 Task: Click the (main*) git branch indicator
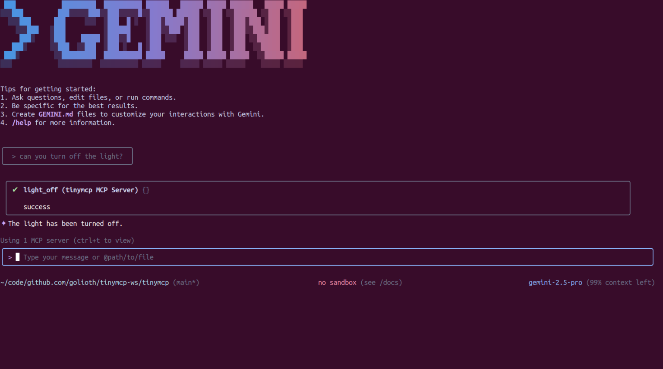186,283
